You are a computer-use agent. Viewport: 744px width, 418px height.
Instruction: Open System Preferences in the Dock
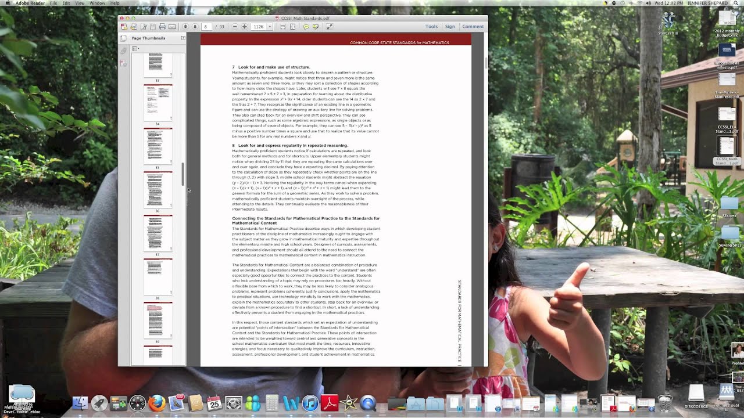[x=233, y=403]
